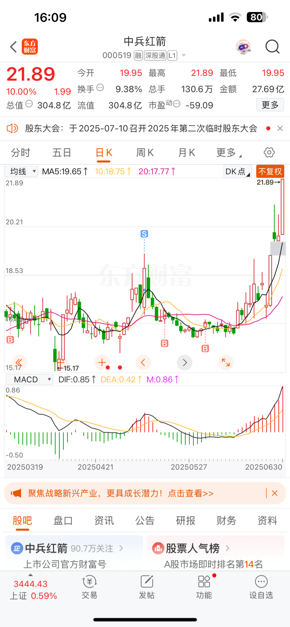This screenshot has width=290, height=627.
Task: Select the 日K chart tab
Action: 104,153
